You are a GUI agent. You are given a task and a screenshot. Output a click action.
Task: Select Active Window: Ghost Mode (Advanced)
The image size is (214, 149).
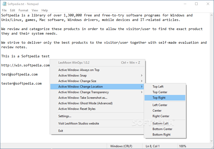tap(97, 103)
